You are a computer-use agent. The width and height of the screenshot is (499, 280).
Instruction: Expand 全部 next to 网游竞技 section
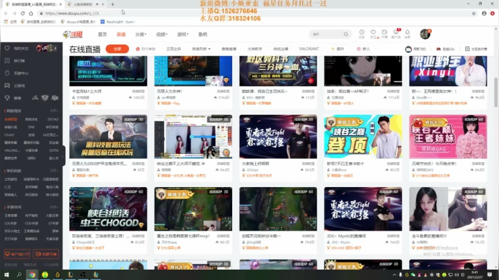point(54,111)
